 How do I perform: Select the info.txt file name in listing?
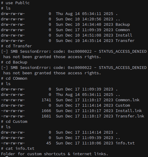(x=125, y=143)
